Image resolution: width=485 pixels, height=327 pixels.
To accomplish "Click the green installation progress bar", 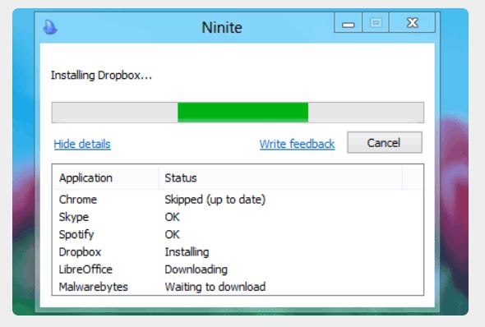I will point(238,113).
